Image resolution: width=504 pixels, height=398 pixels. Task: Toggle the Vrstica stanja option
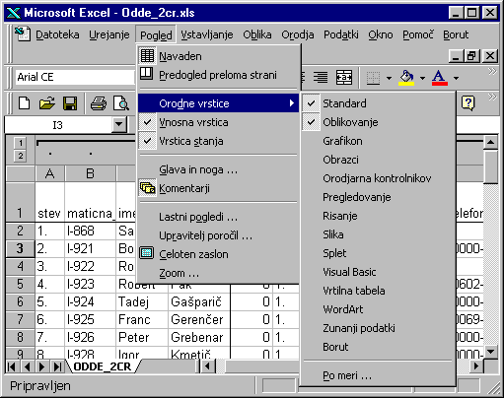click(218, 141)
